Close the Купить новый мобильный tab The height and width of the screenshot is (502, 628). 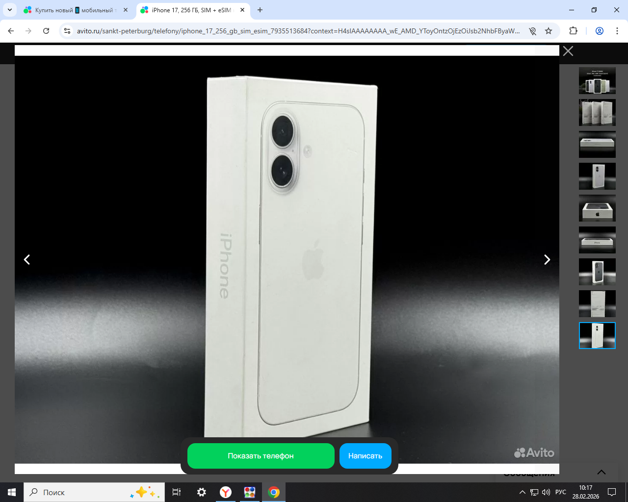tap(126, 10)
